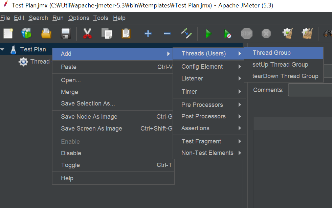This screenshot has height=208, width=332.
Task: Save the test plan with the floppy disk icon
Action: point(66,33)
